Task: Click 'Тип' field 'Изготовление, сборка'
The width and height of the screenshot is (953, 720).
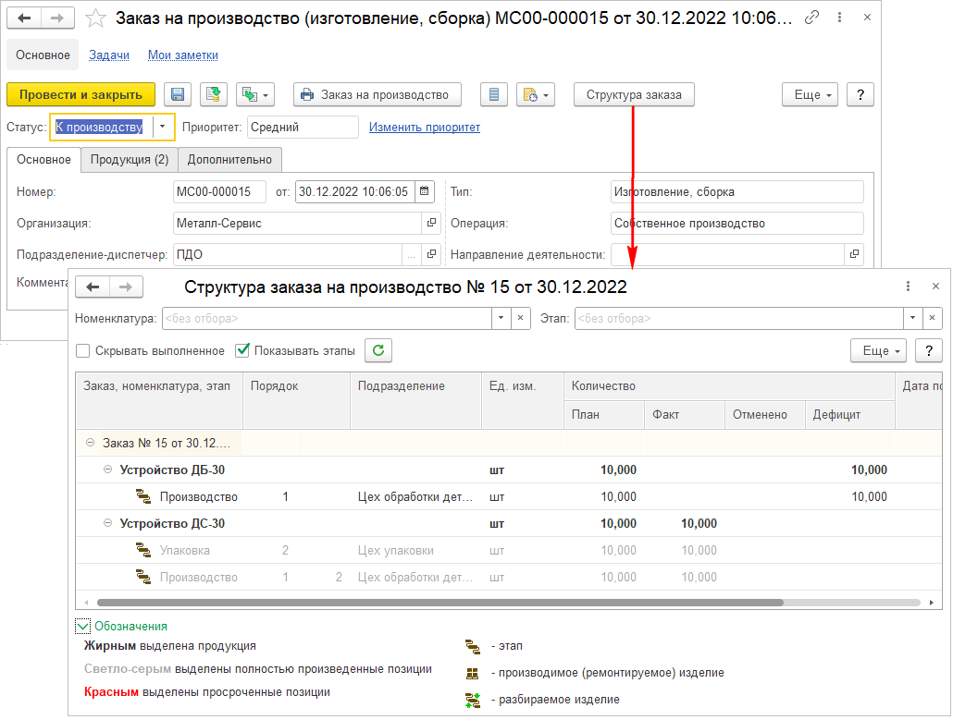Action: pos(736,192)
